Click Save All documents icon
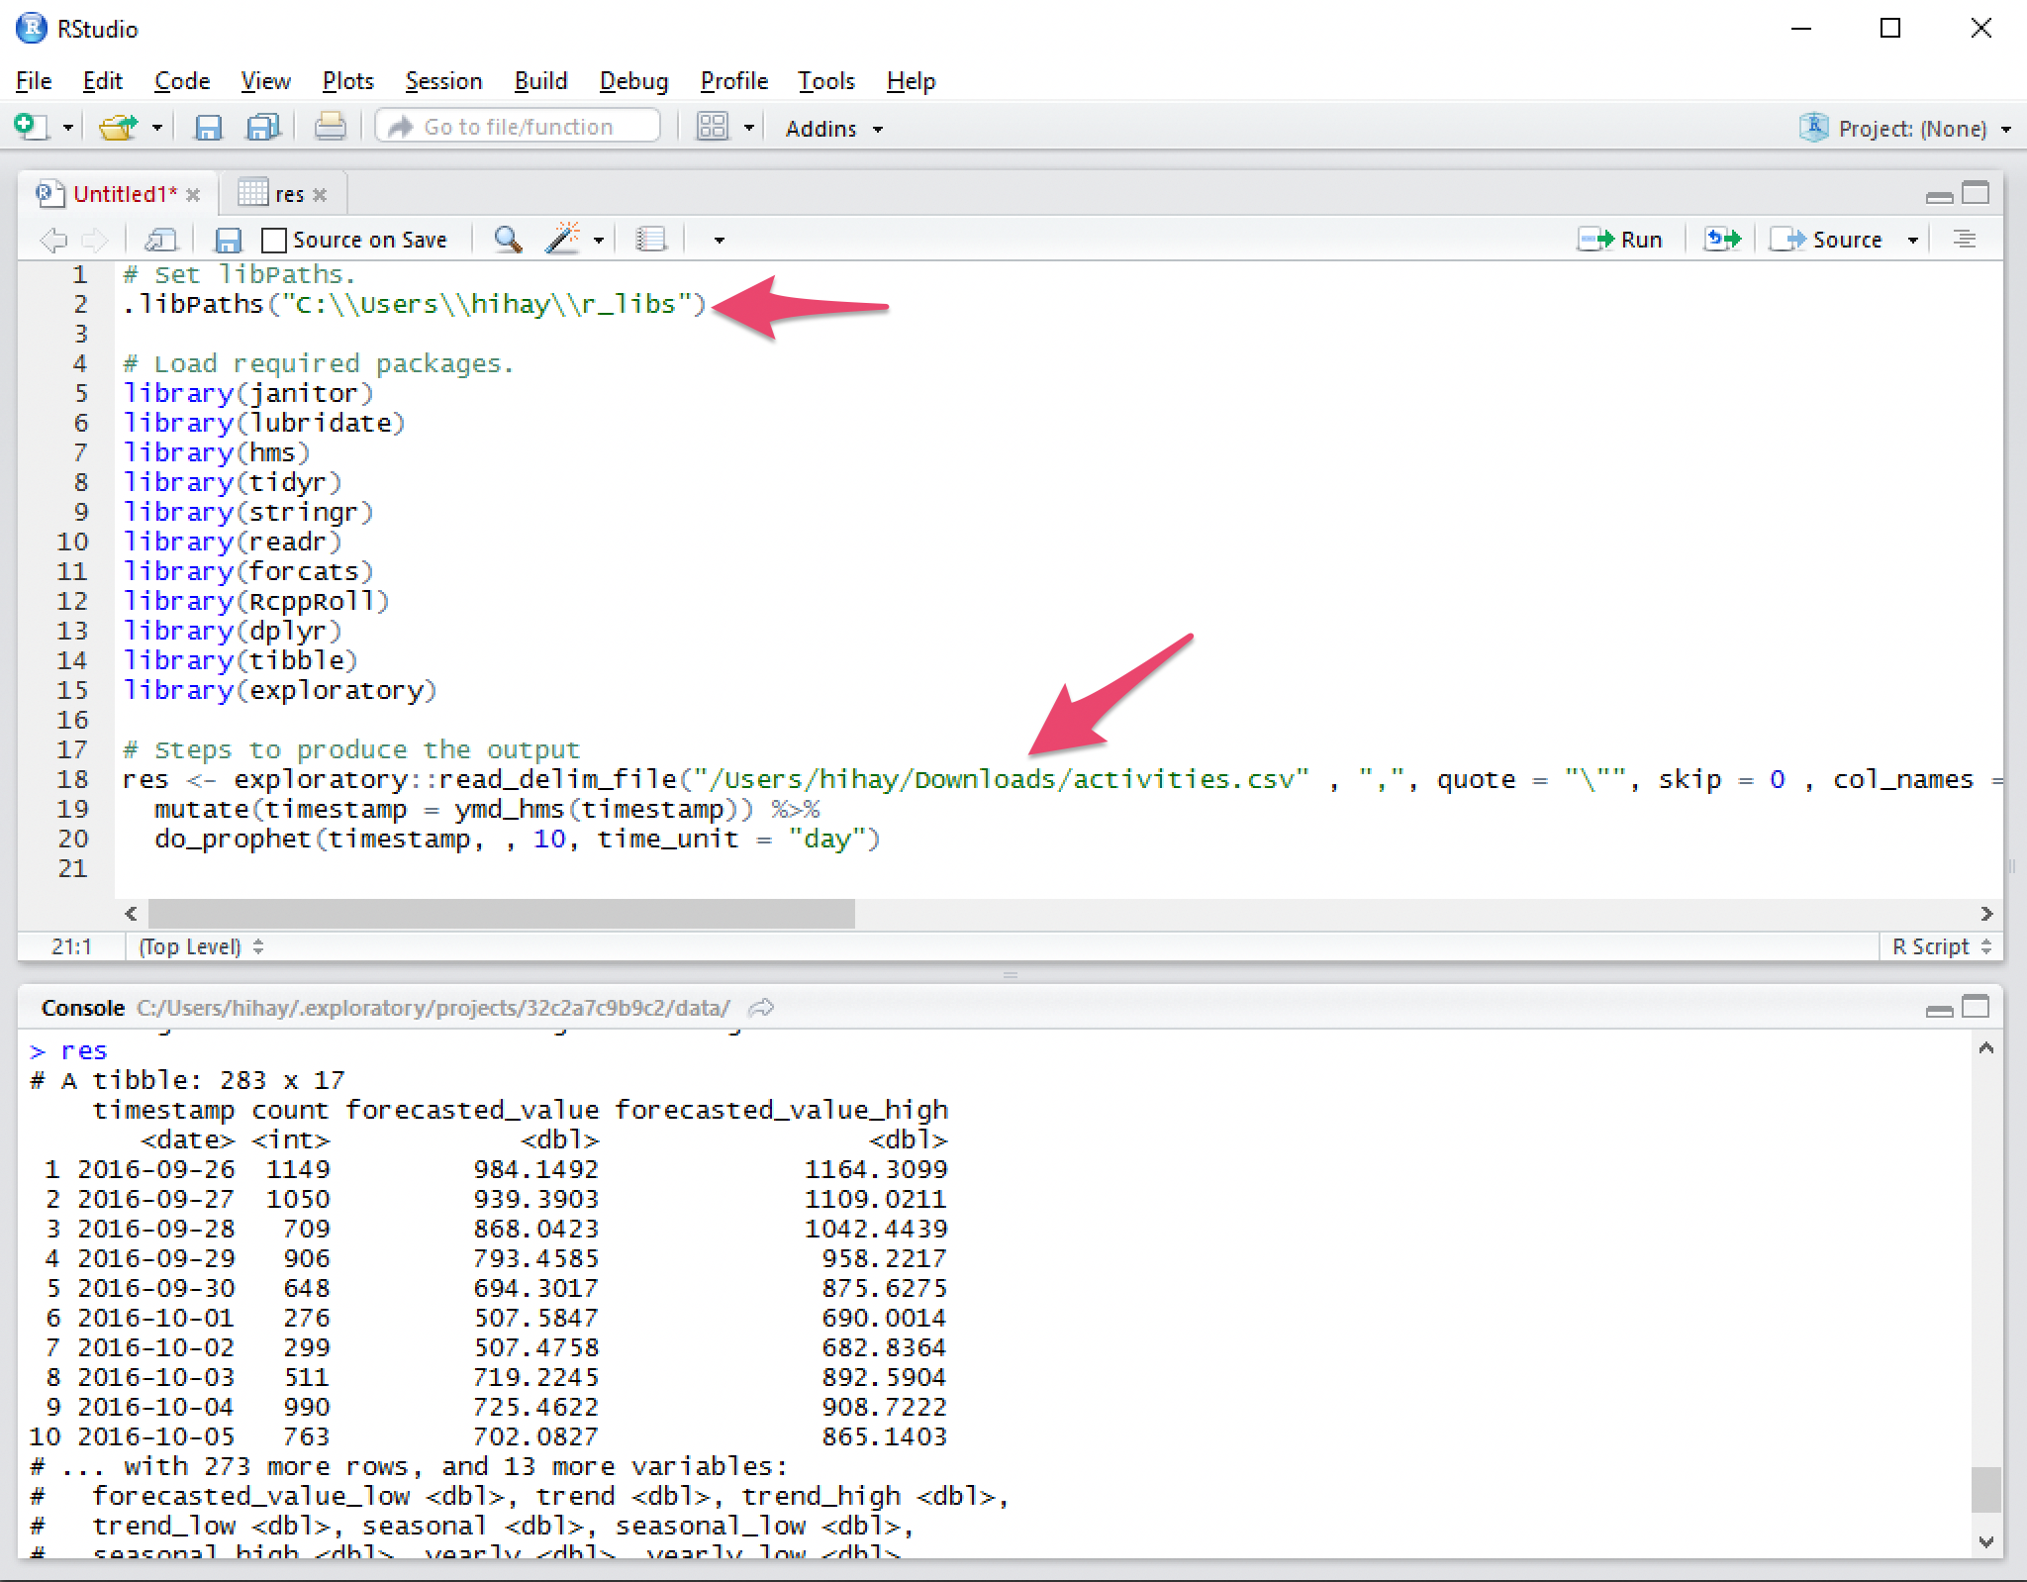The height and width of the screenshot is (1582, 2027). 263,127
